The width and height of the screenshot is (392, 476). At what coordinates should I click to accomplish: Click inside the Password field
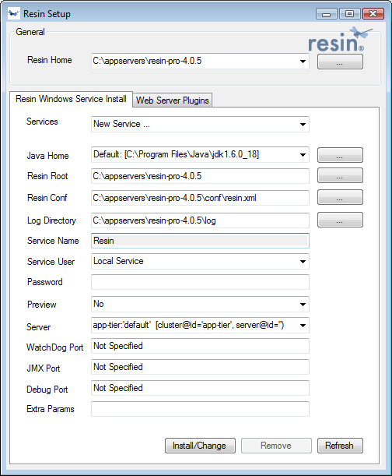(200, 282)
